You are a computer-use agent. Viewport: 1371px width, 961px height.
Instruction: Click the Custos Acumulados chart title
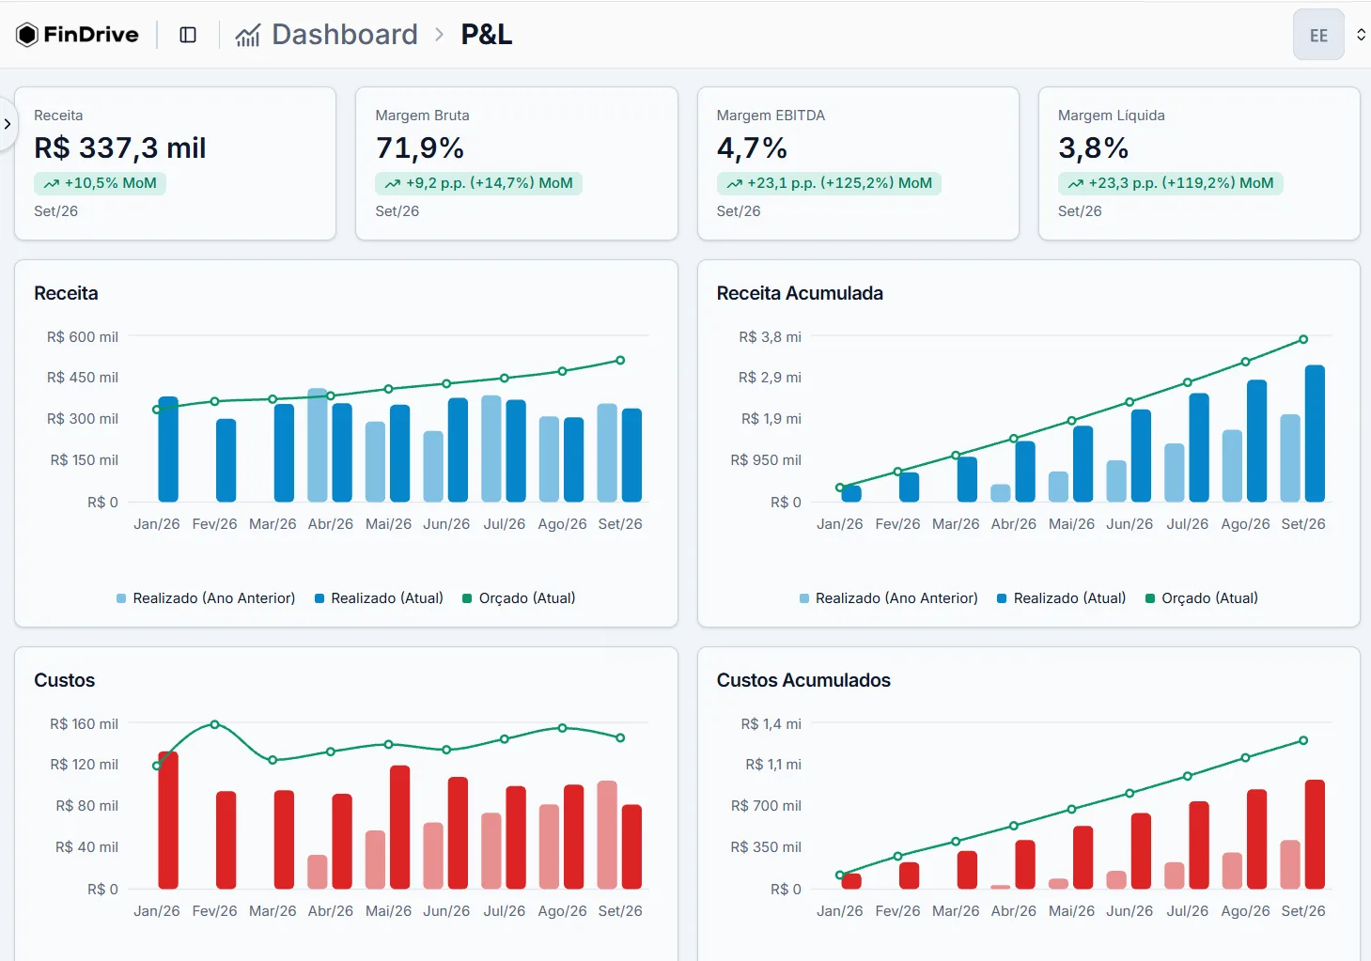[x=803, y=680]
